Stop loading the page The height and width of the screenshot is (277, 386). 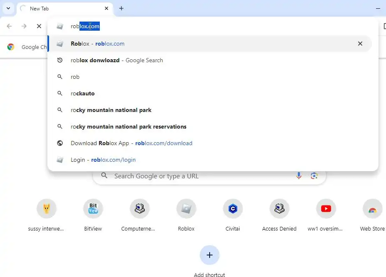click(x=39, y=26)
